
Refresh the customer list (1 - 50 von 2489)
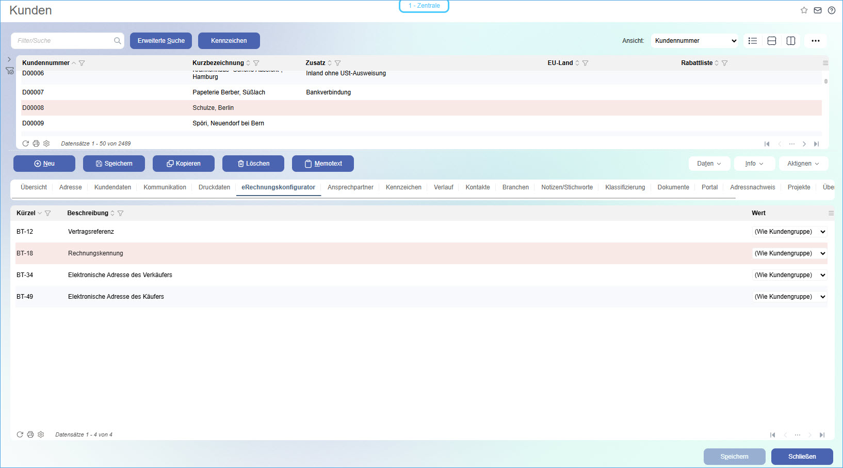click(25, 143)
